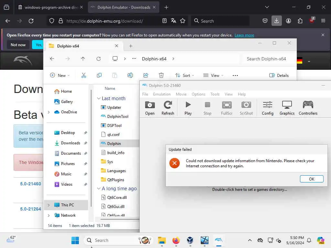
Task: Open a new Explorer tab
Action: tap(131, 46)
